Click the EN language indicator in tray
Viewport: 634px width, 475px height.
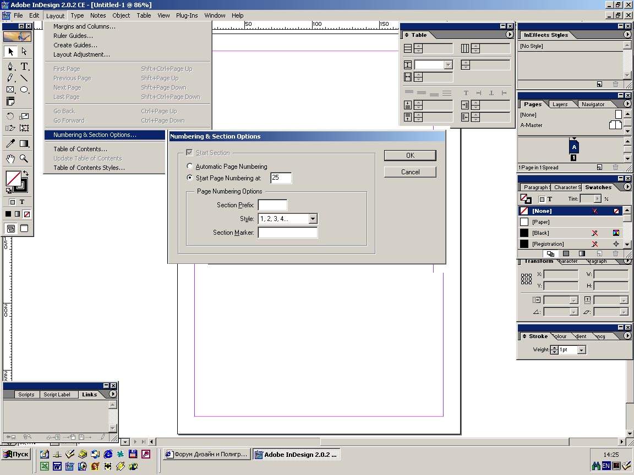(606, 466)
